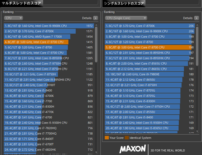Select the Core i5-8400T row scoring 735

click(49, 139)
